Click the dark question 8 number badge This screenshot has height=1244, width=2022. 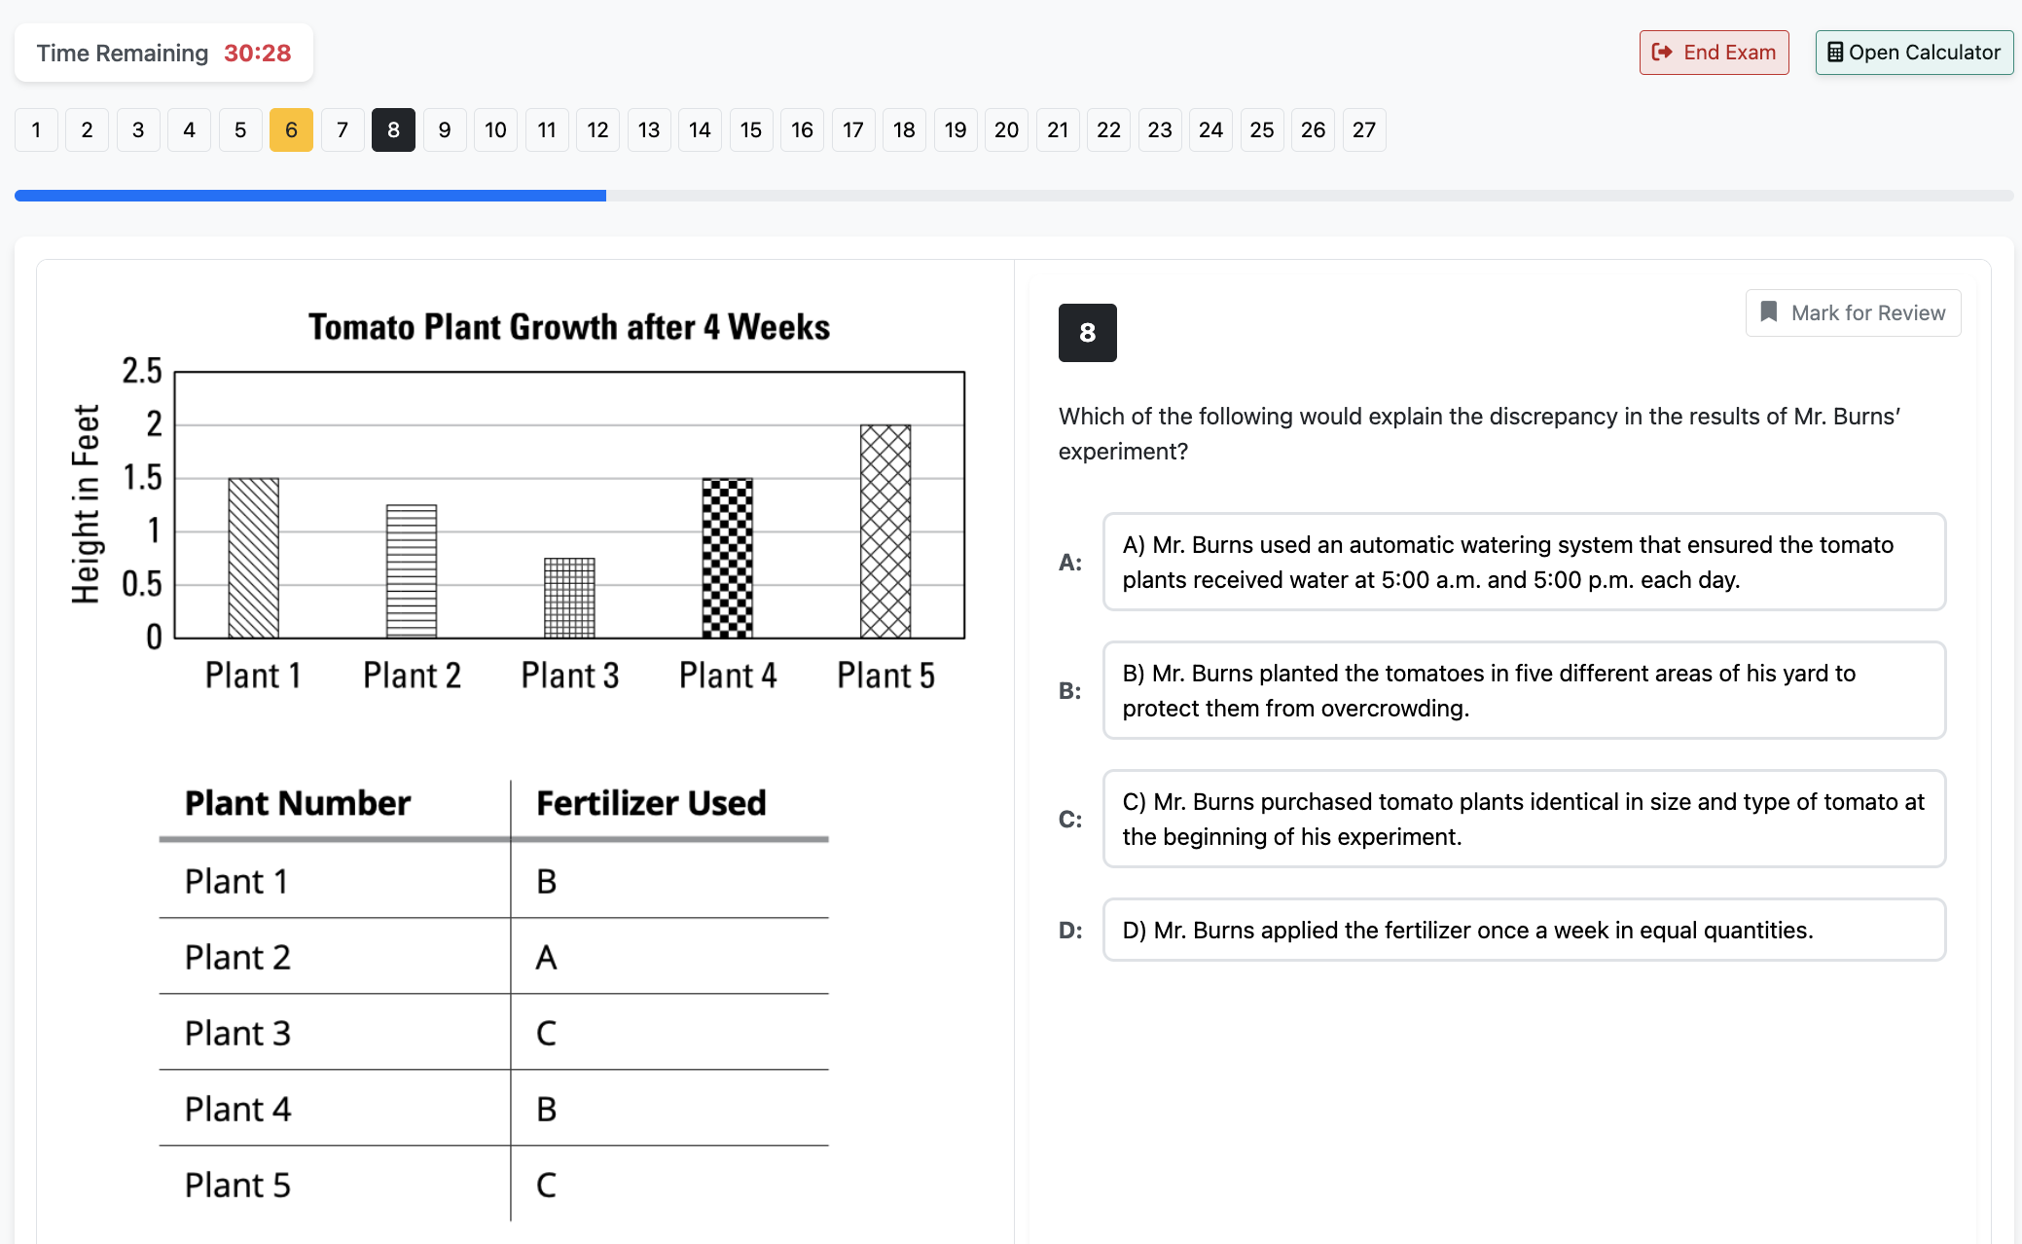pyautogui.click(x=1087, y=332)
